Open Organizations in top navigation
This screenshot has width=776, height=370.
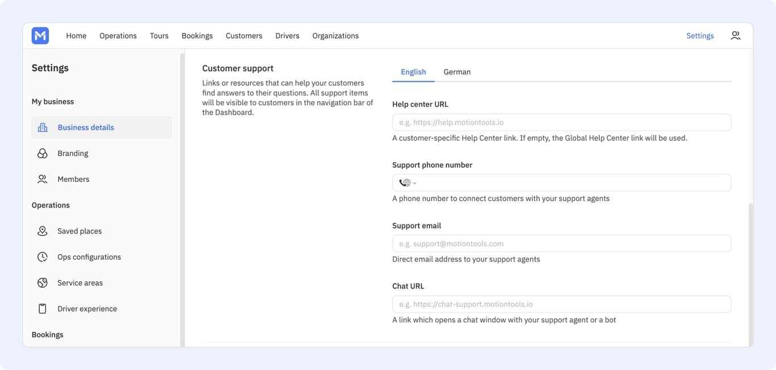pos(336,36)
